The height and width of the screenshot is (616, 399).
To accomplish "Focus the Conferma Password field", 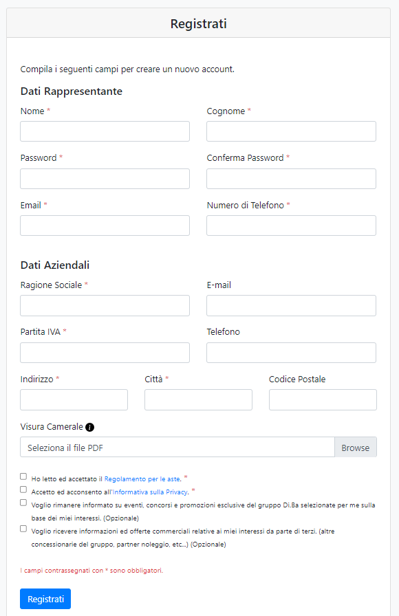I will tap(291, 179).
